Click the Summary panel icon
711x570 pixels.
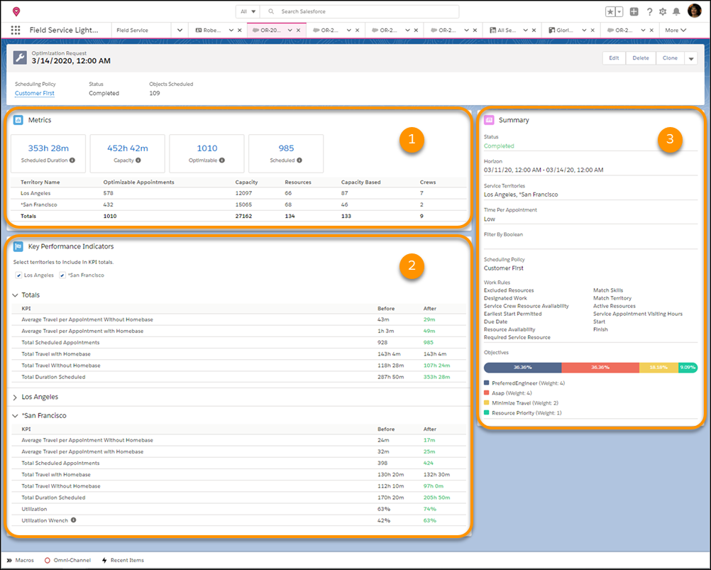(x=489, y=120)
